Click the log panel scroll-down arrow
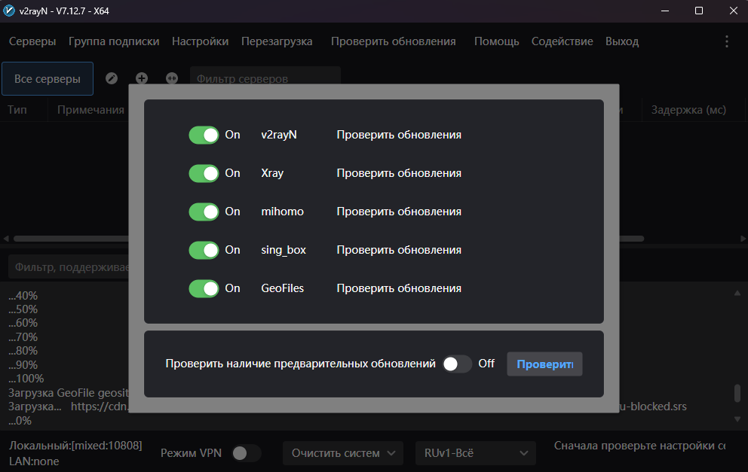Screen dimensions: 748x472 (737, 419)
